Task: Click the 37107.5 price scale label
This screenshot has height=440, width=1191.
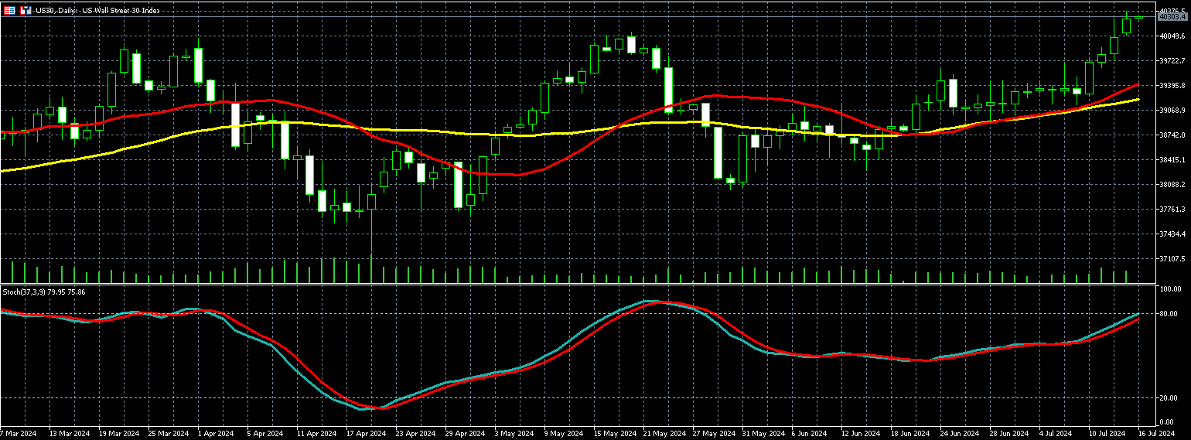Action: [x=1172, y=259]
